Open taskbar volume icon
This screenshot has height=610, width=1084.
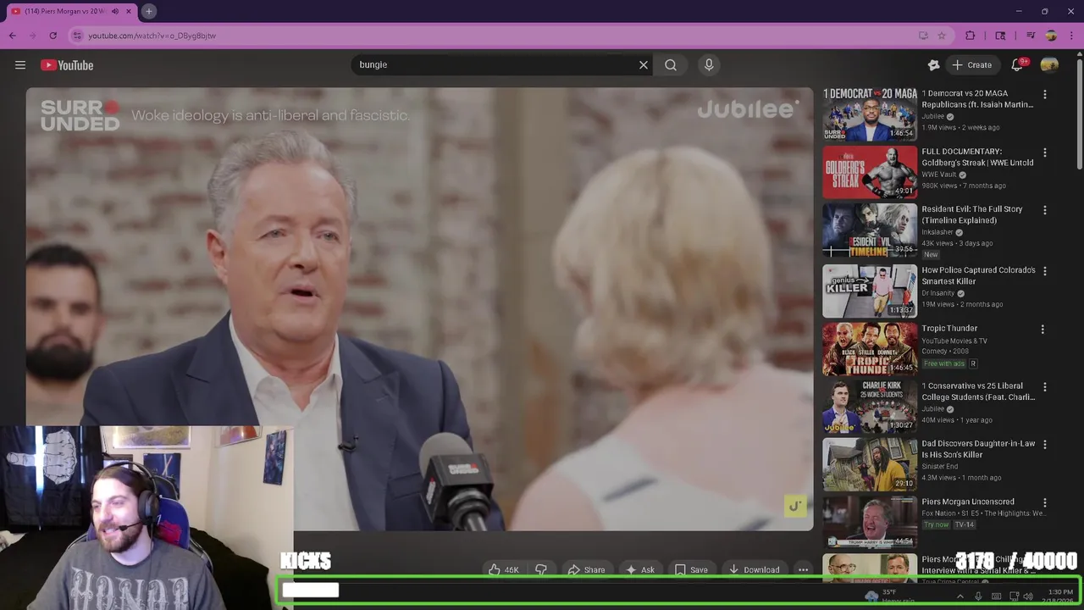coord(1028,596)
